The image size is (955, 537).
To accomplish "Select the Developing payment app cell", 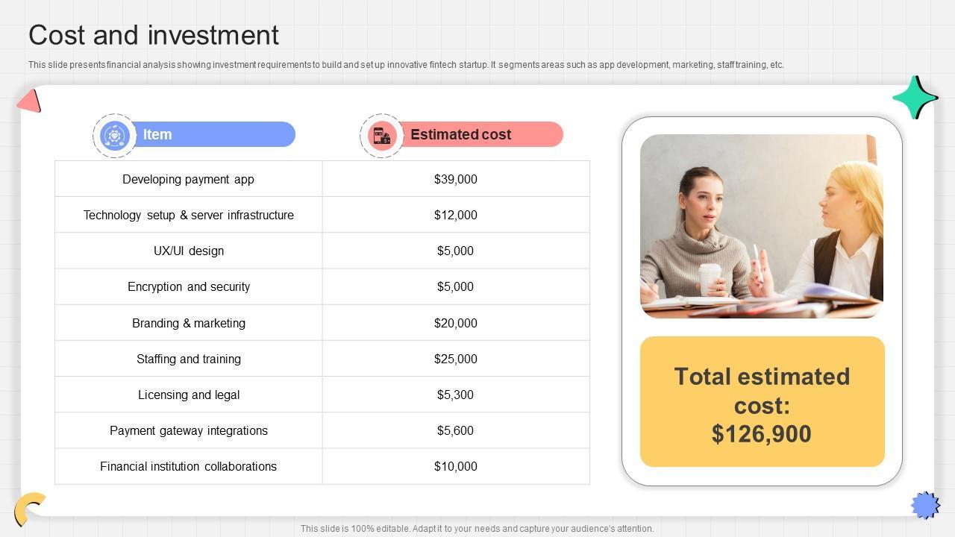I will (x=189, y=179).
